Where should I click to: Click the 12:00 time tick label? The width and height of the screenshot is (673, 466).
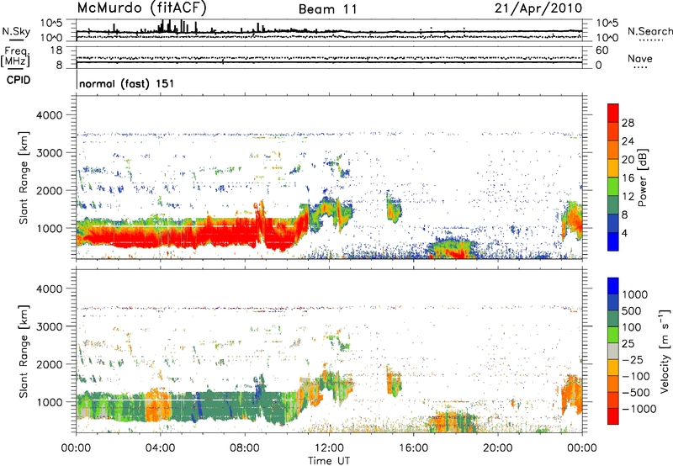tap(328, 448)
